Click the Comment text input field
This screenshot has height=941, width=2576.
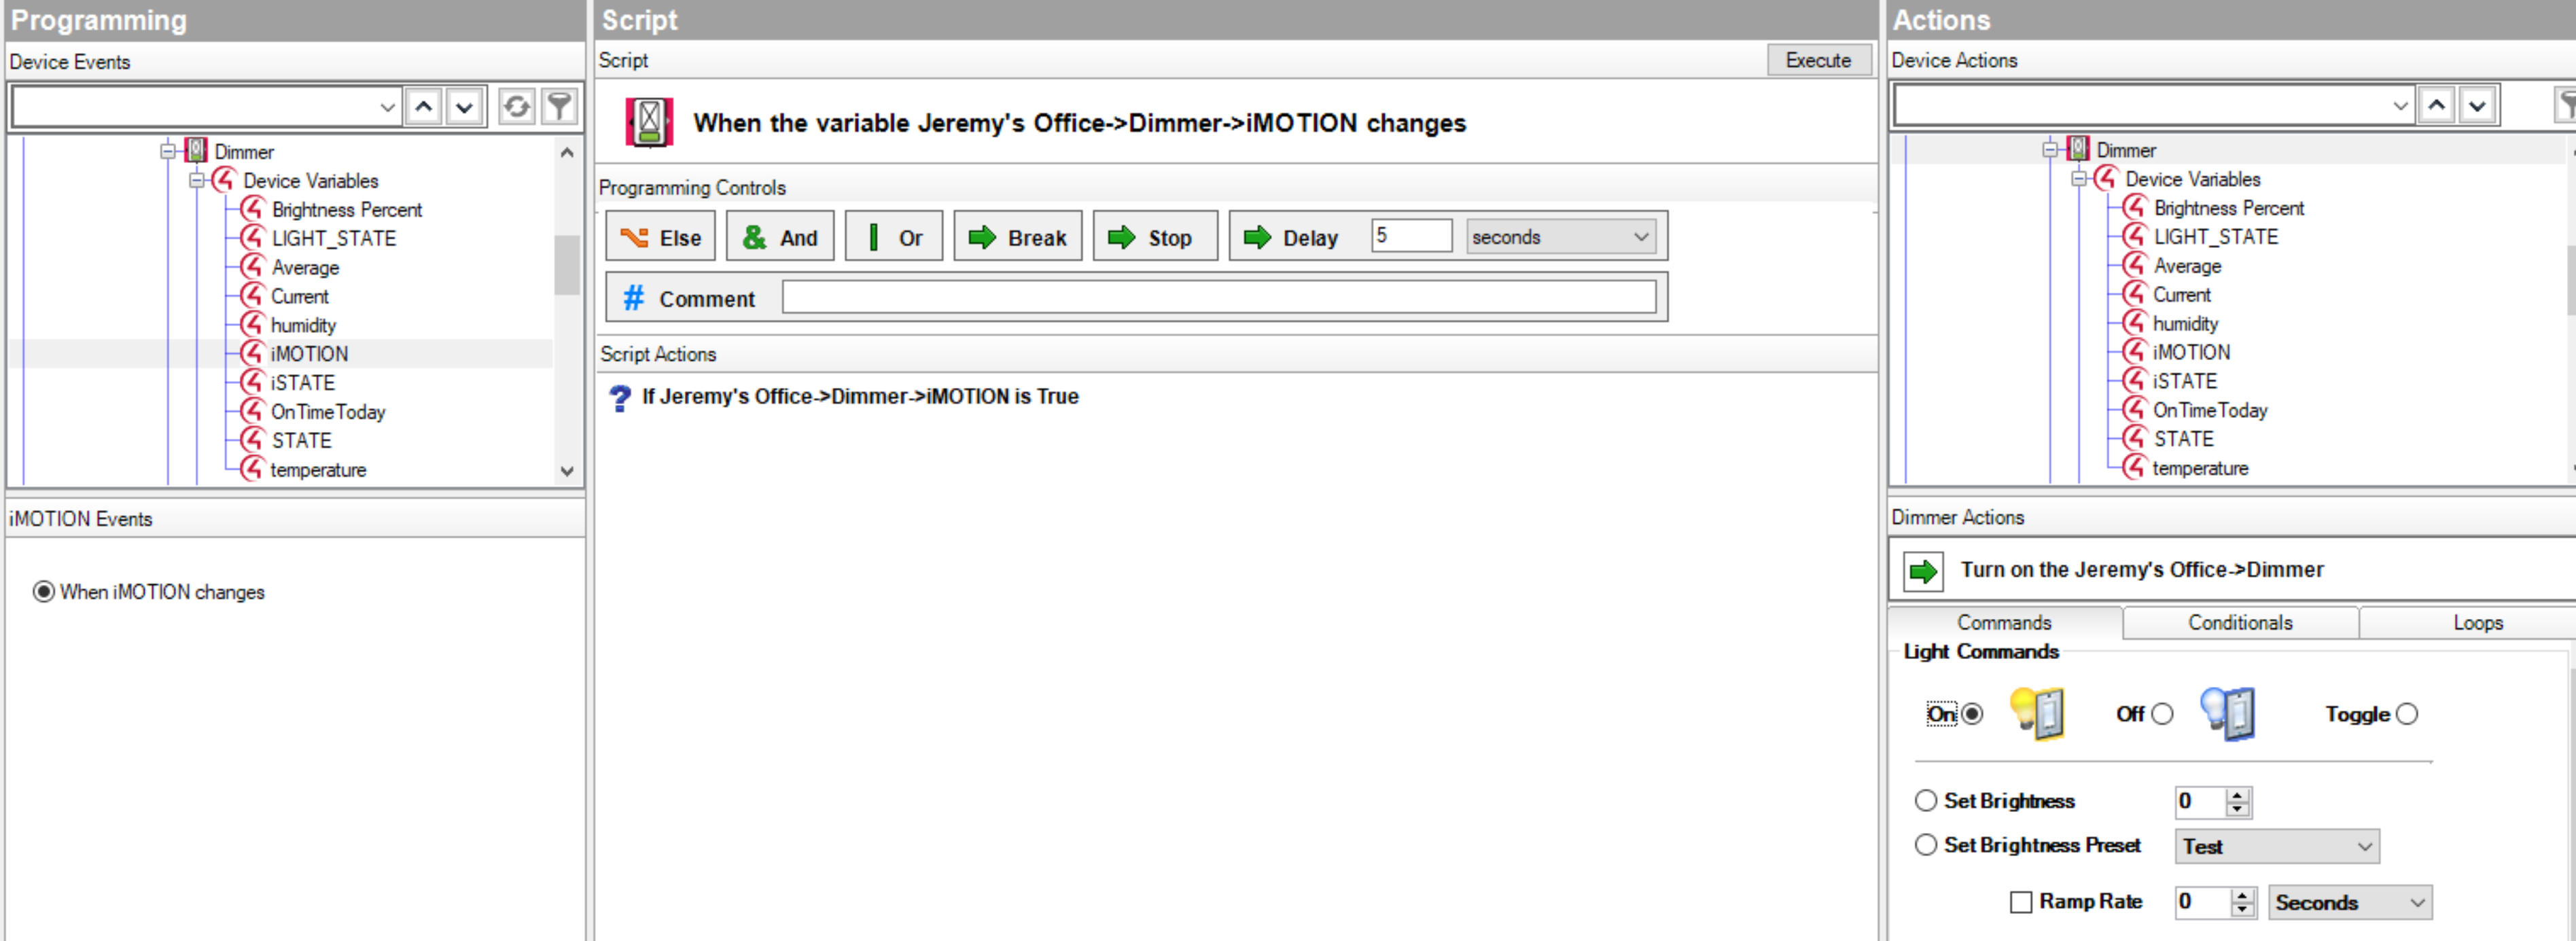coord(1218,297)
